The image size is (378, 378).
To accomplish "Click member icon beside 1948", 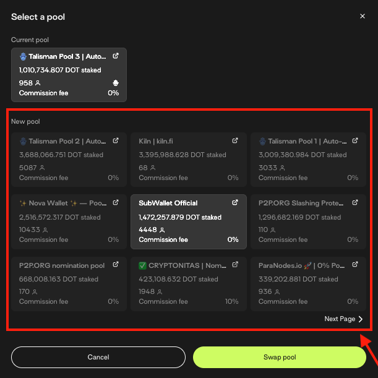I will point(160,292).
